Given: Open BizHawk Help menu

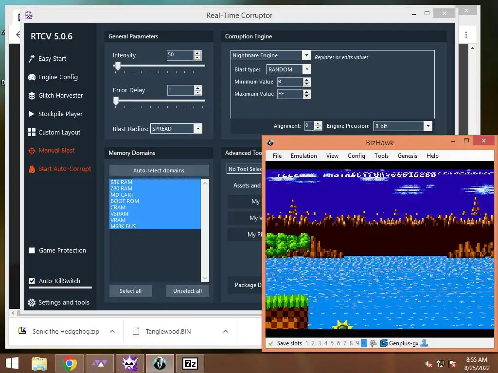Looking at the screenshot, I should [432, 156].
